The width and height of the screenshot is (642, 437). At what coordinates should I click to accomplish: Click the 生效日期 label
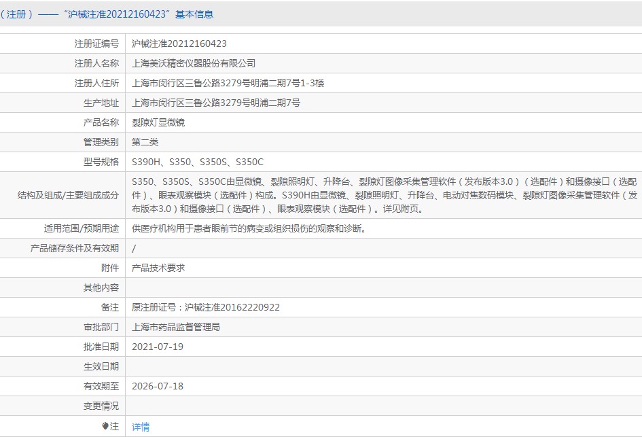[x=101, y=366]
